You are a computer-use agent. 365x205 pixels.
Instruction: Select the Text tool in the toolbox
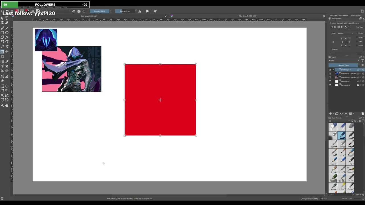(x=7, y=18)
